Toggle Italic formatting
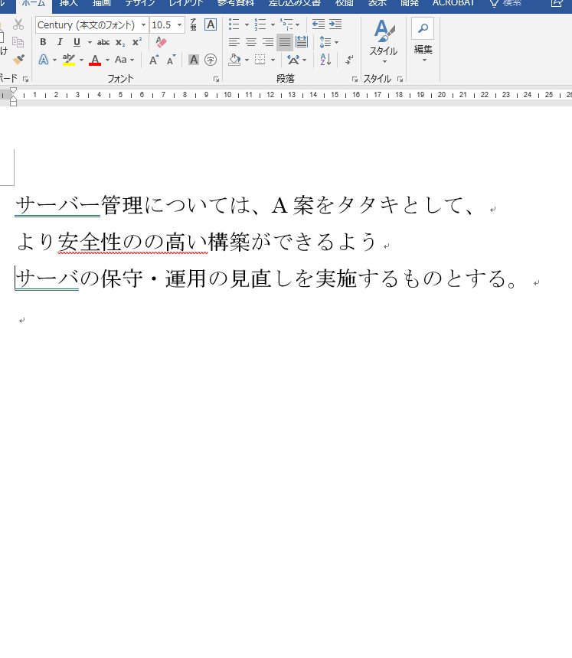Image resolution: width=572 pixels, height=658 pixels. click(x=60, y=42)
